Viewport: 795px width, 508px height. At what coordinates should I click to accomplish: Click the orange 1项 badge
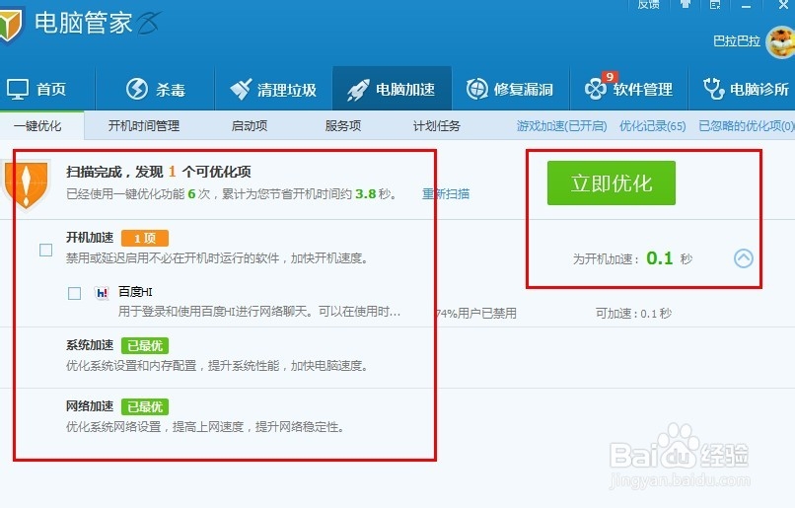tap(145, 238)
